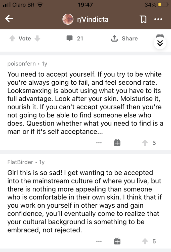
Task: Upvote poisonfern's comment
Action: pyautogui.click(x=145, y=143)
